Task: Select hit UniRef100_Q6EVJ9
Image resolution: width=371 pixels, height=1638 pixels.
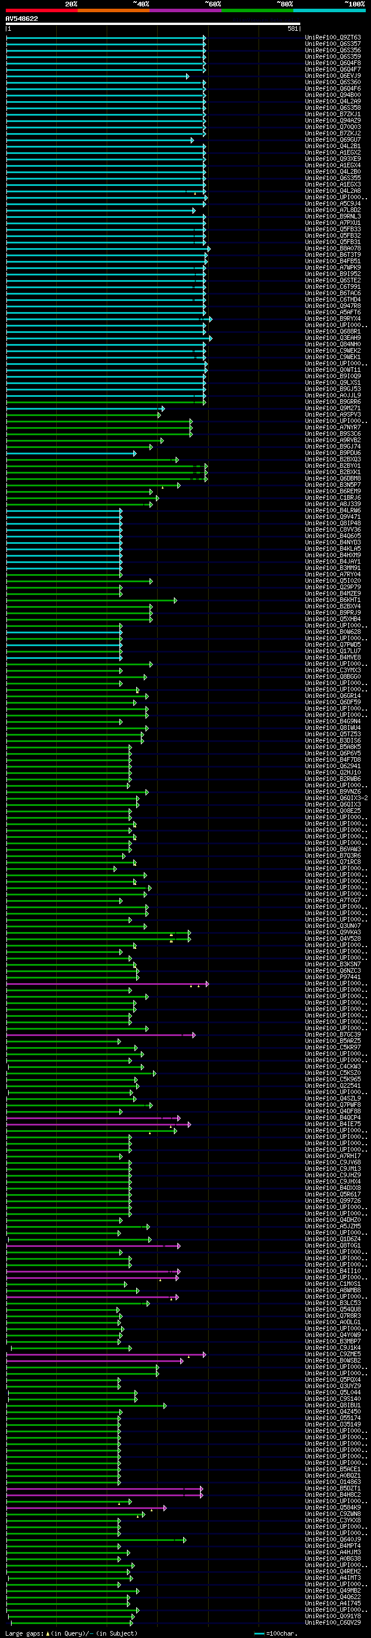Action: 333,76
